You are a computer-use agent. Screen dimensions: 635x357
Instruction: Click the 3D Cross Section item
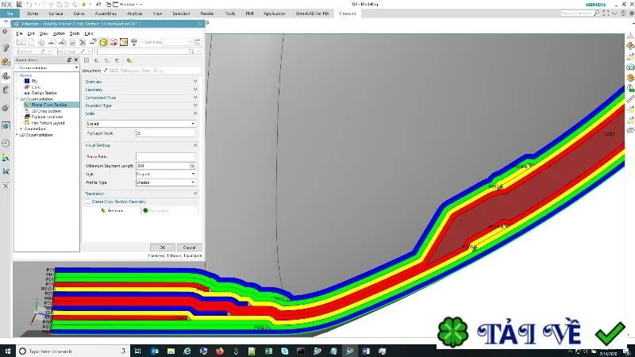[46, 111]
